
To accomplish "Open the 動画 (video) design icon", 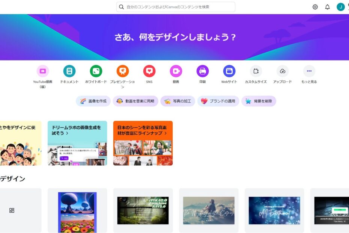I will point(175,71).
